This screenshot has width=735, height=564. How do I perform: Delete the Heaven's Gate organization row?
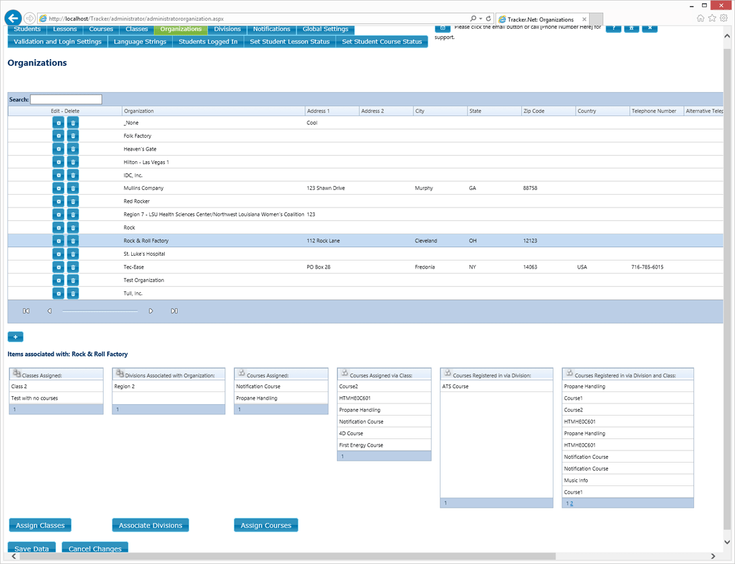[73, 149]
